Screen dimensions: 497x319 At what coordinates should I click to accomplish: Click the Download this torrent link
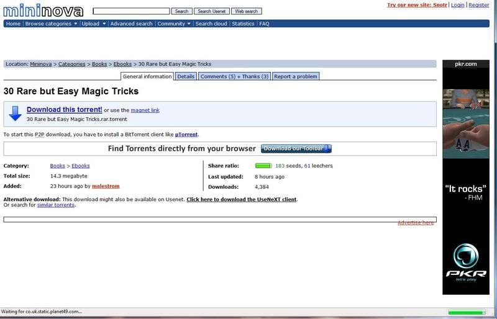tap(64, 110)
